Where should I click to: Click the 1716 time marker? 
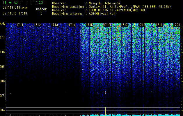[x=107, y=25]
